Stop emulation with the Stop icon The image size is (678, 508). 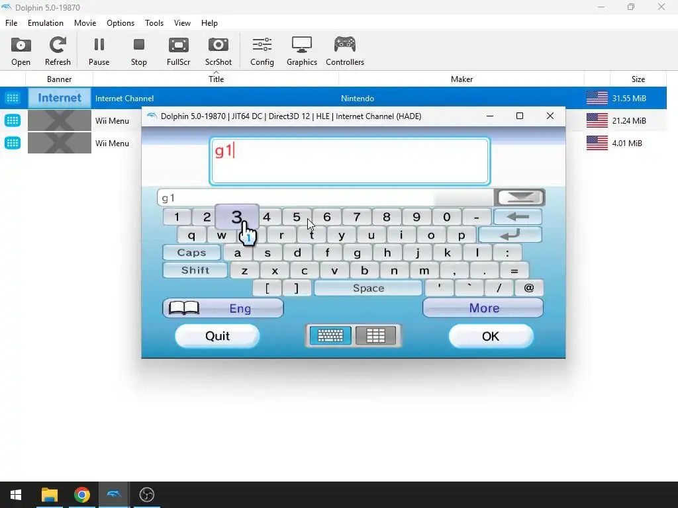click(x=139, y=52)
